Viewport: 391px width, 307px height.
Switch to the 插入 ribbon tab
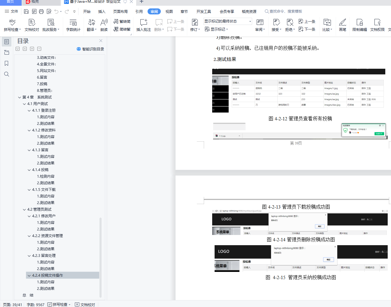[x=102, y=11]
